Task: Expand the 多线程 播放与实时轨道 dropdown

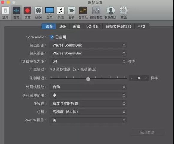Action: (x=88, y=104)
